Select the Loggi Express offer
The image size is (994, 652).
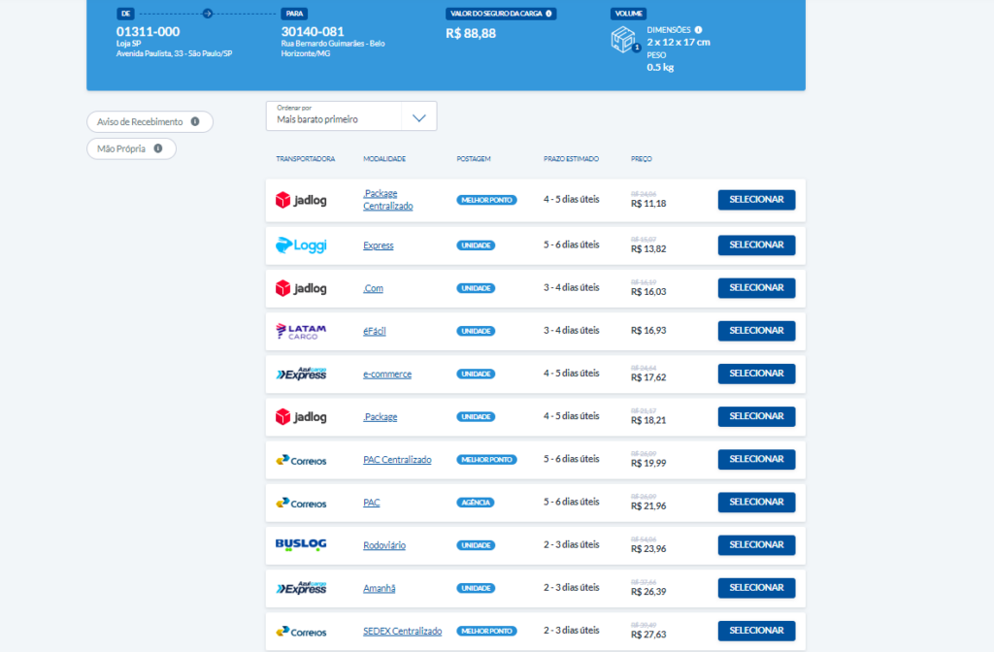756,244
